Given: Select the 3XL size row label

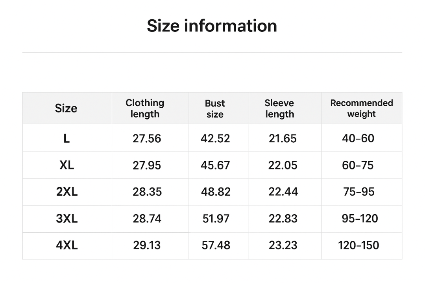Looking at the screenshot, I should 67,219.
